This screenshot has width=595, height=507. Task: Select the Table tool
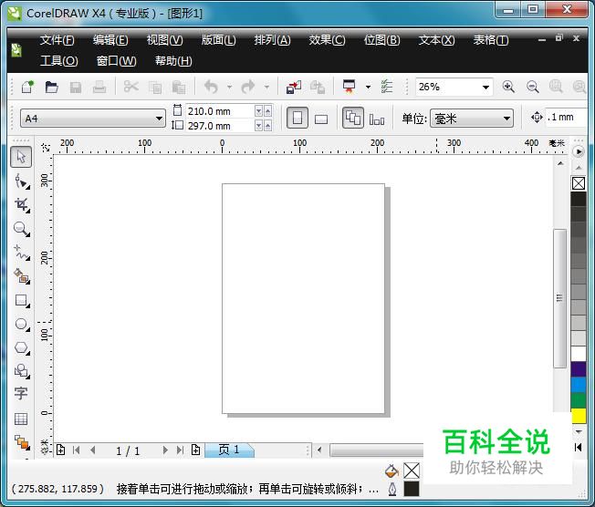[21, 419]
